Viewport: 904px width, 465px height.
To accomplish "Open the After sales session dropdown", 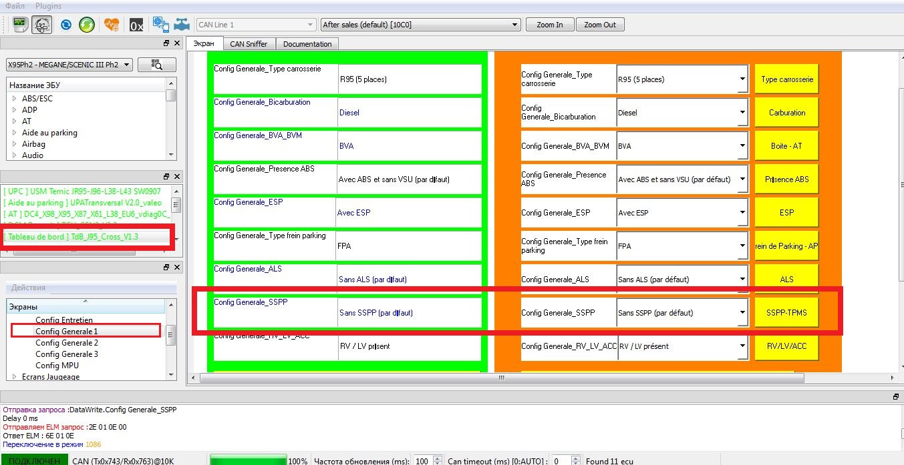I will 420,25.
